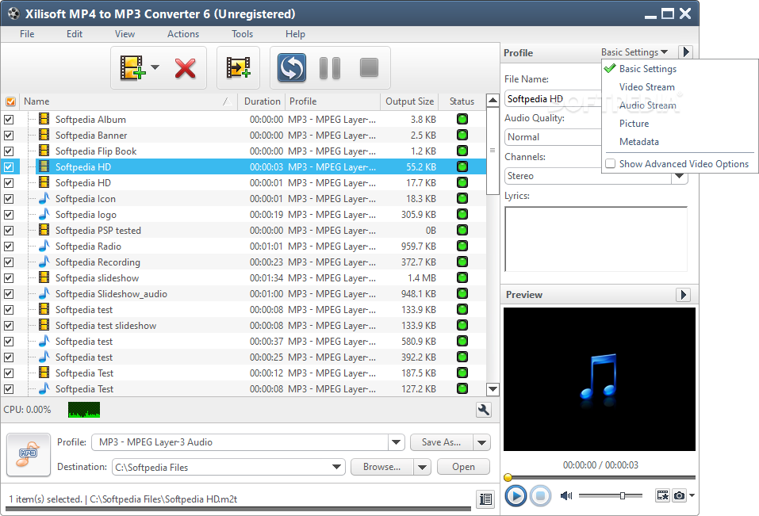Mute the preview volume speaker icon

point(565,495)
